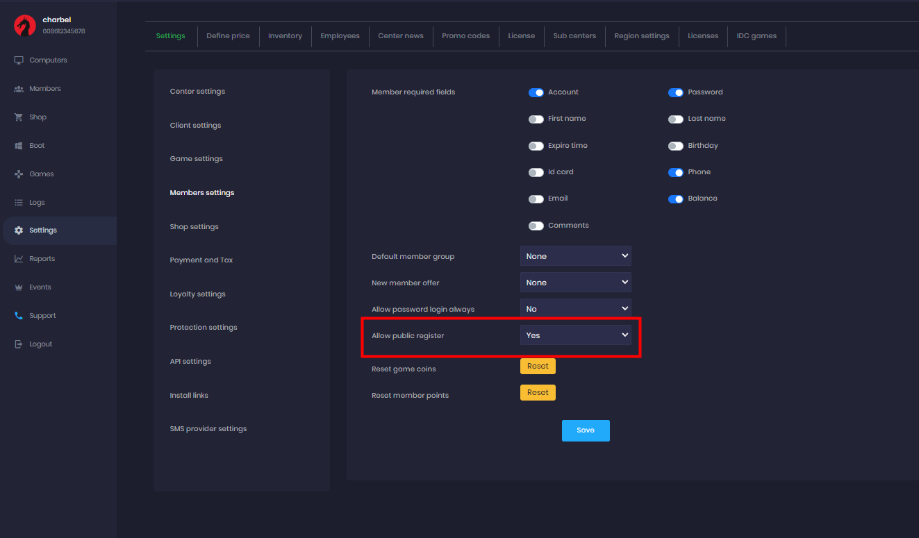This screenshot has width=919, height=538.
Task: Disable the Phone required field toggle
Action: pyautogui.click(x=675, y=172)
